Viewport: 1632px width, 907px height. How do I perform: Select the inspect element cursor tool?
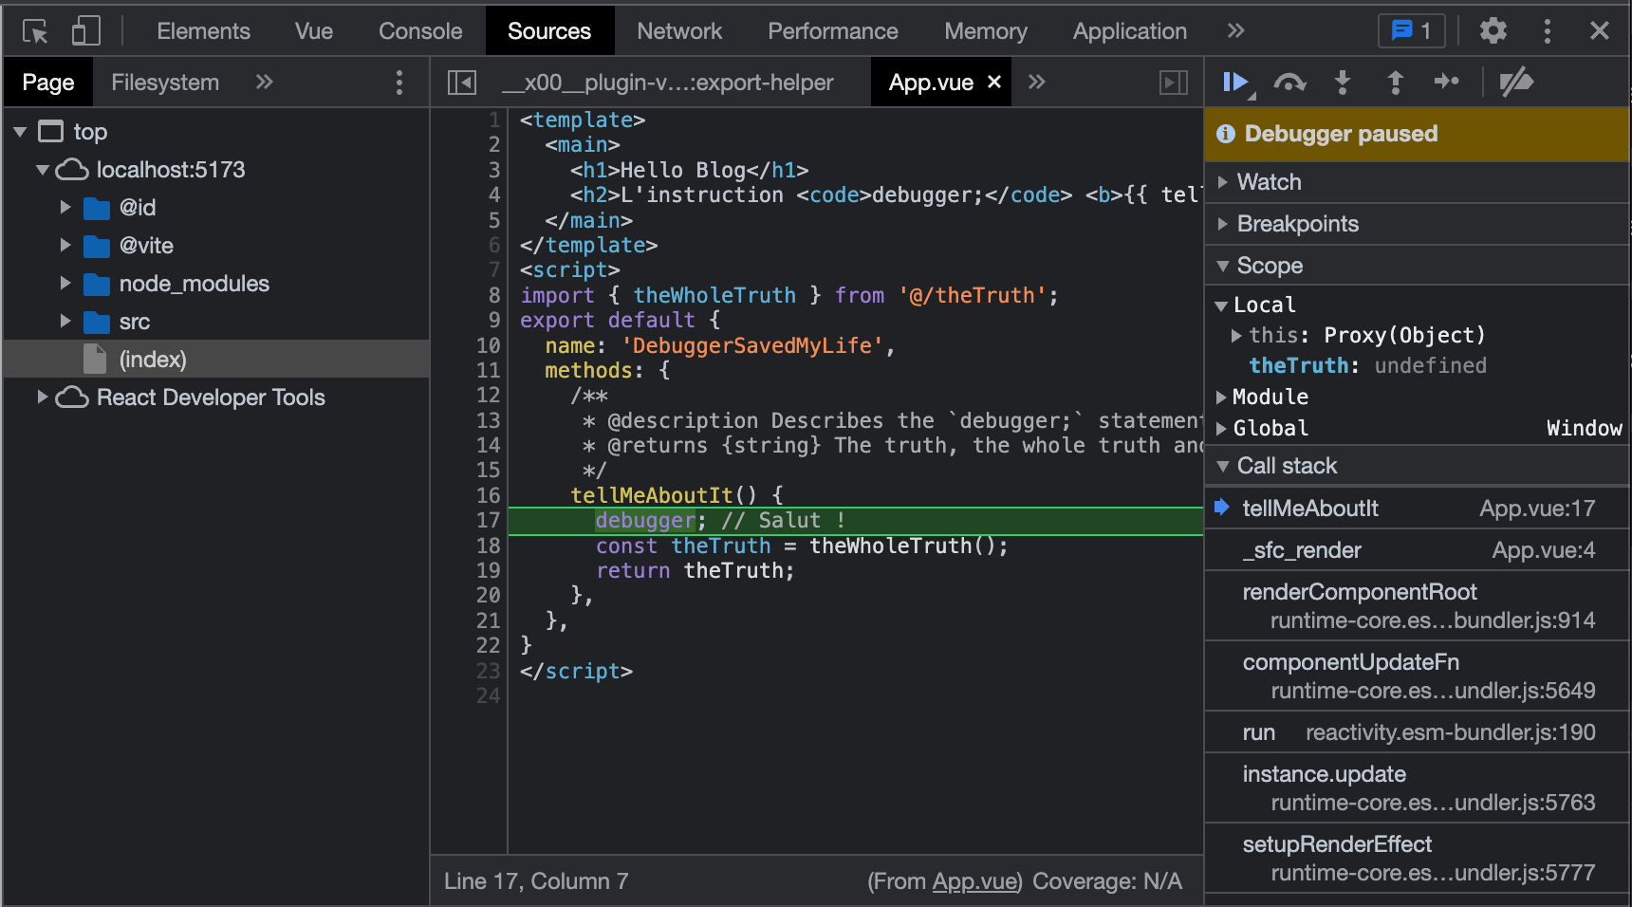tap(34, 30)
